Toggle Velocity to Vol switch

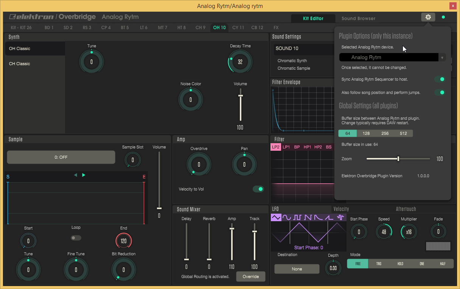258,189
